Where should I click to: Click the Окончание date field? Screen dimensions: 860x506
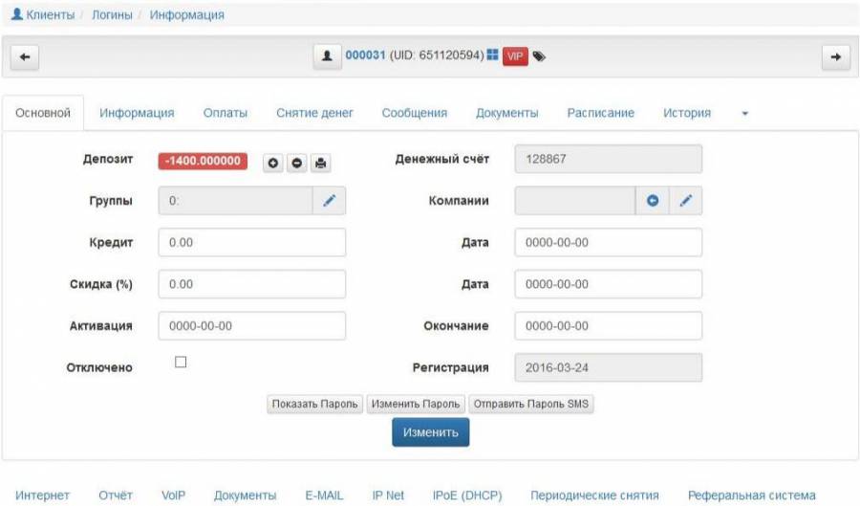point(609,326)
